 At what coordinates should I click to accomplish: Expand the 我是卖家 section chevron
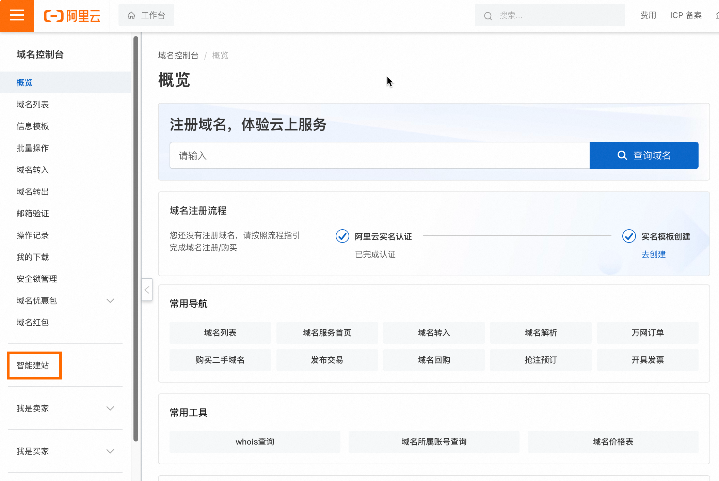coord(110,408)
